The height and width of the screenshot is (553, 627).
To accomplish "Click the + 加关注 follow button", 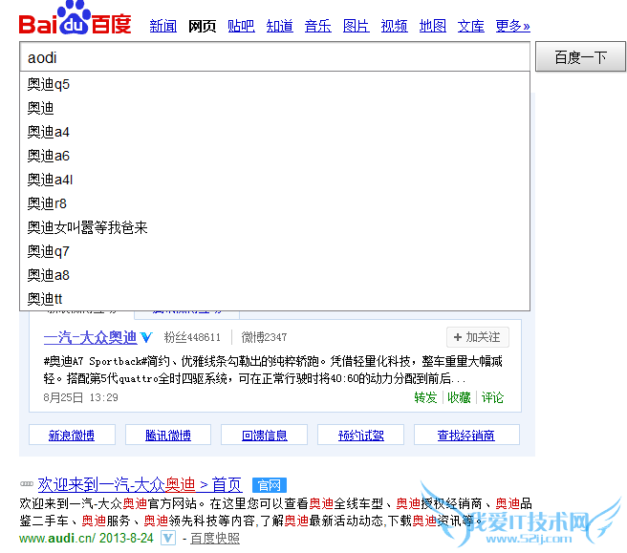I will pyautogui.click(x=478, y=337).
